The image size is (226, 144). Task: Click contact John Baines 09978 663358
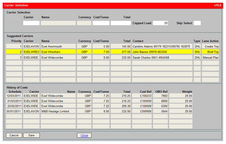pyautogui.click(x=162, y=52)
